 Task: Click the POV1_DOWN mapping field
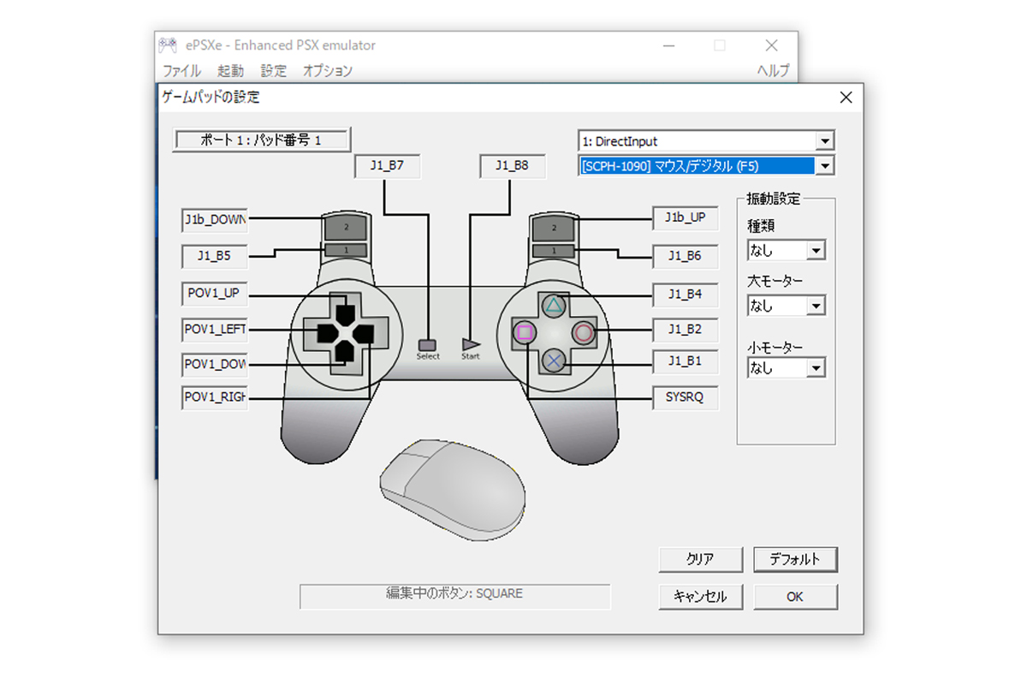[215, 364]
